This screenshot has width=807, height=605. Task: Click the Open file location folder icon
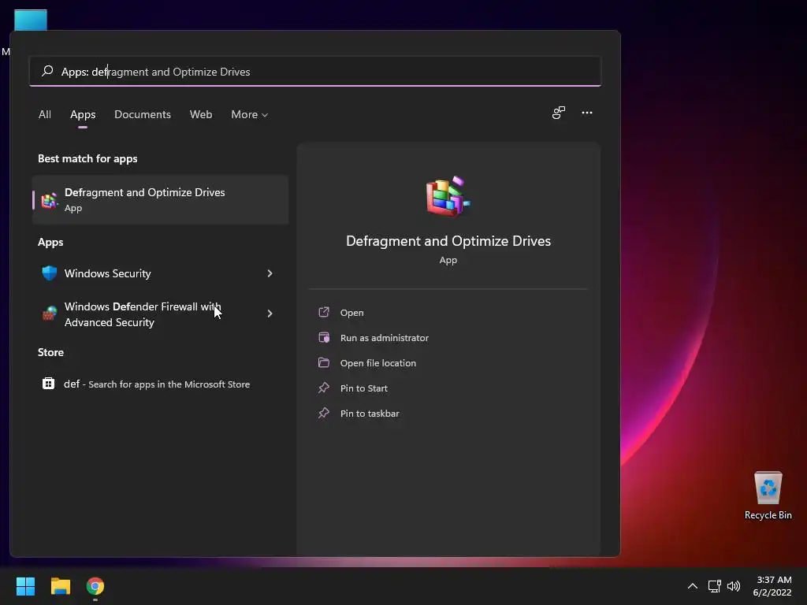tap(324, 362)
